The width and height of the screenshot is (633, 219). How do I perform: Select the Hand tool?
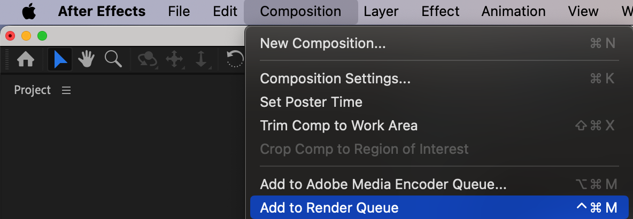pos(87,60)
